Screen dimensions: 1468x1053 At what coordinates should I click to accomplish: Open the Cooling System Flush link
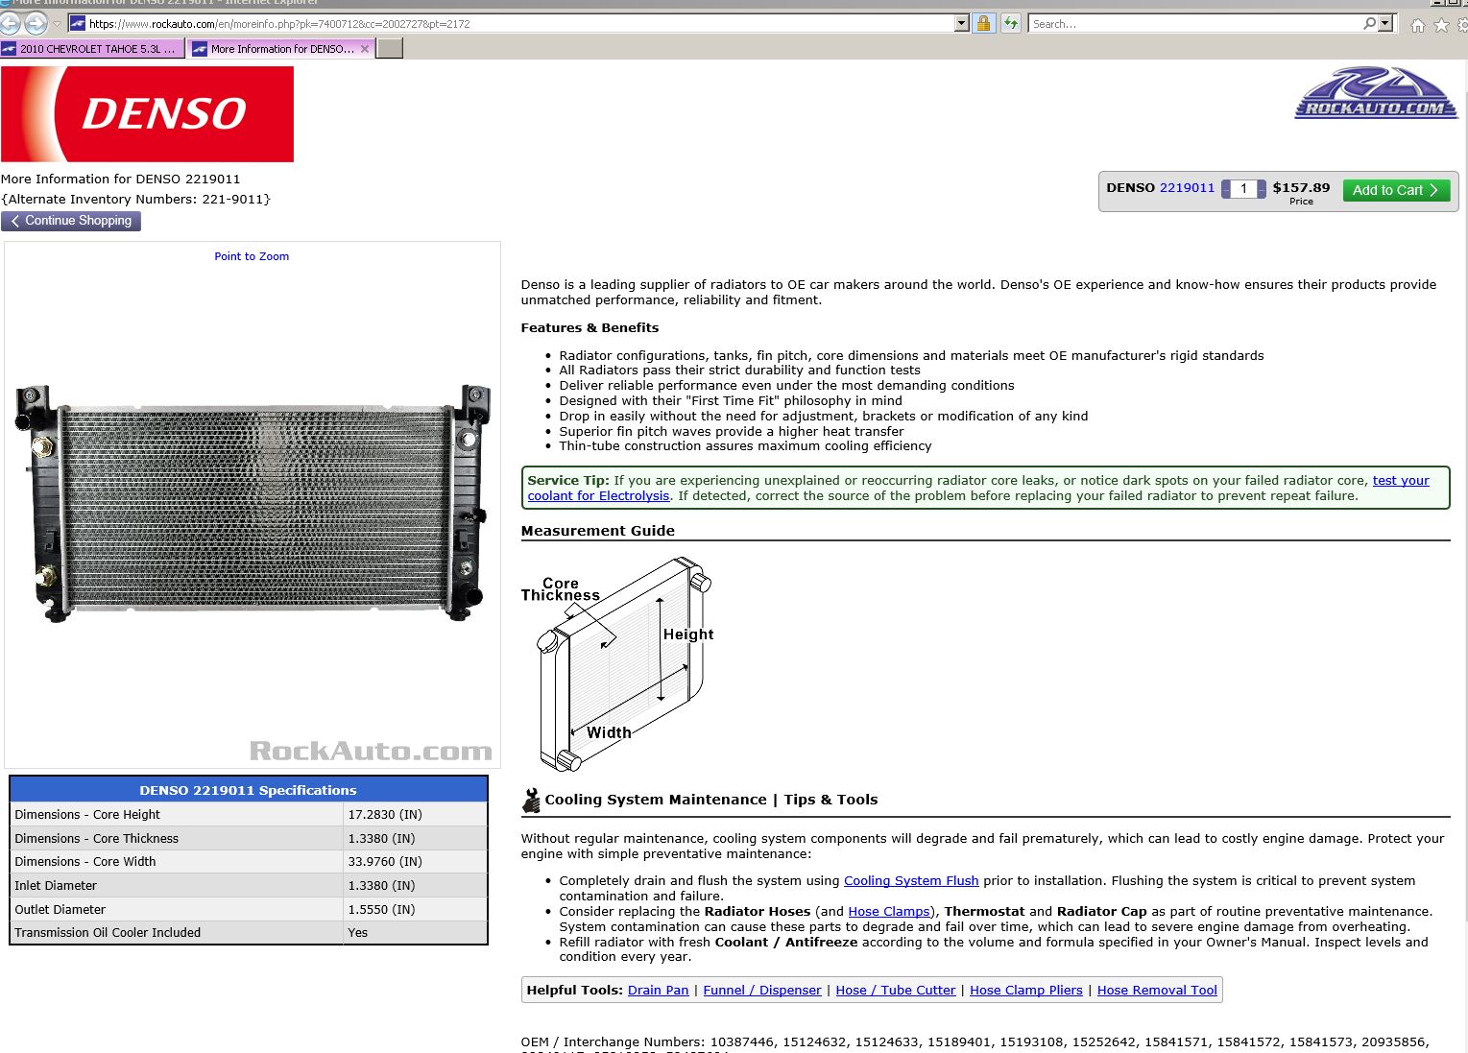pyautogui.click(x=911, y=881)
